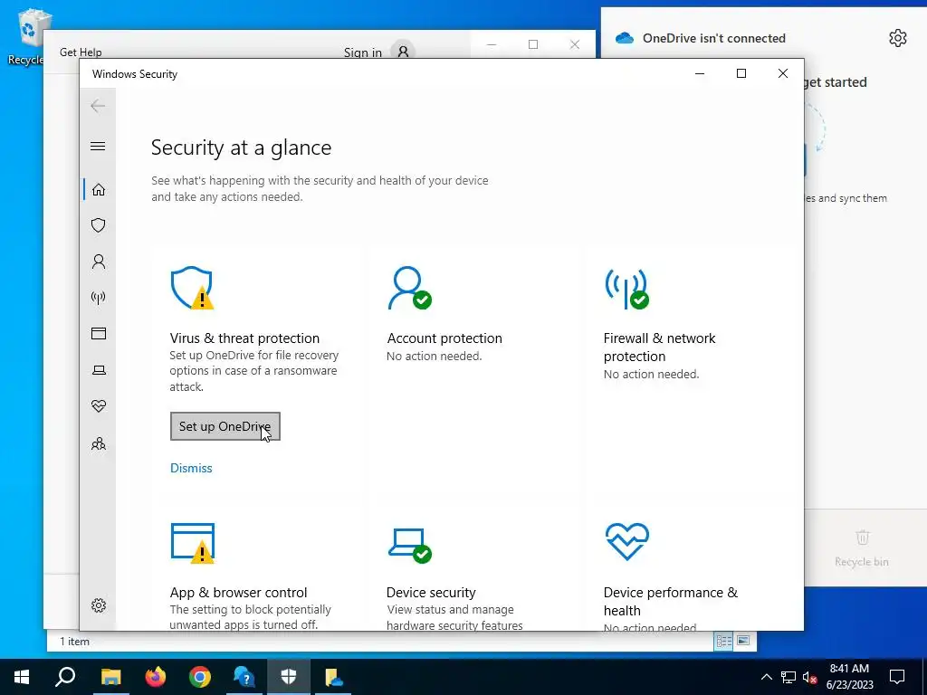Click the muted volume tray icon
Viewport: 927px width, 695px height.
[x=810, y=677]
